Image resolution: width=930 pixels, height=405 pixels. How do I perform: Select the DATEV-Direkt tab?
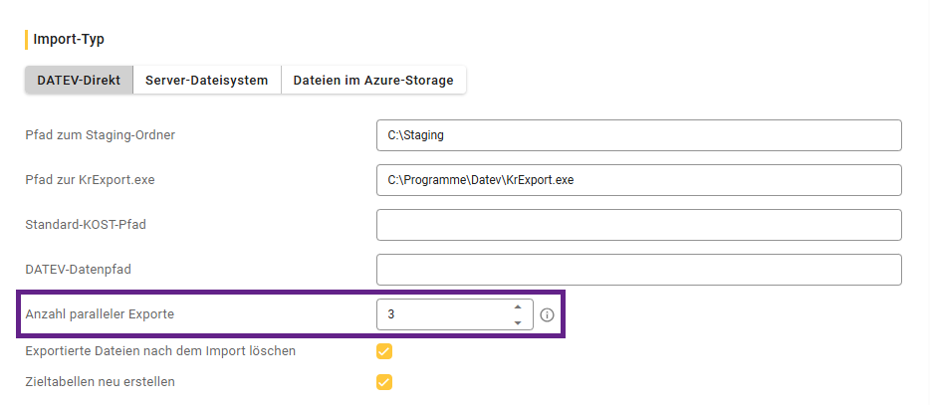[x=79, y=80]
